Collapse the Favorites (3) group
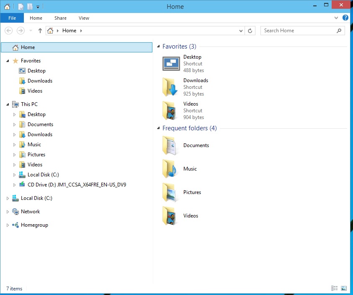This screenshot has height=295, width=353. click(158, 47)
